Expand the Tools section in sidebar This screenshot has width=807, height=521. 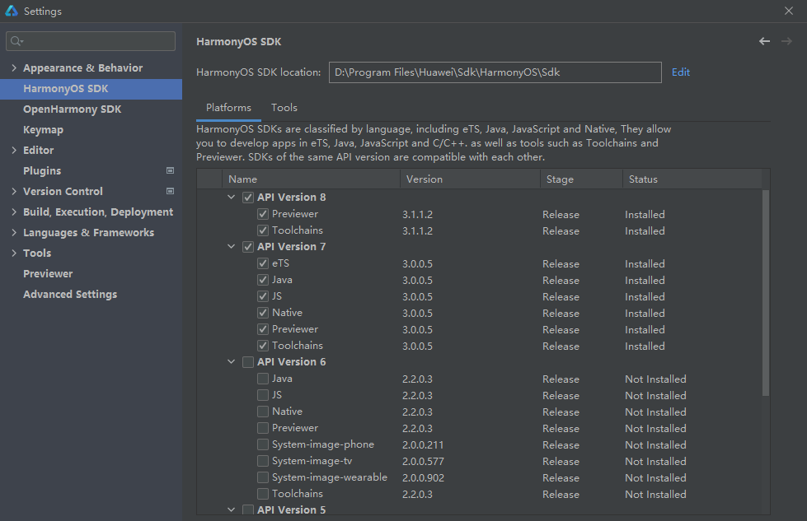(14, 253)
